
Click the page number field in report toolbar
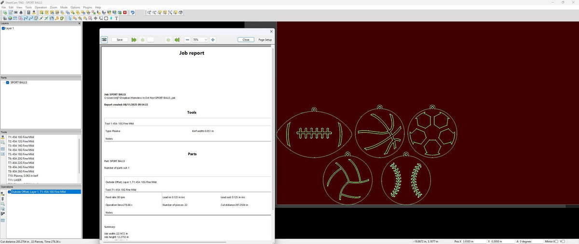pos(151,40)
